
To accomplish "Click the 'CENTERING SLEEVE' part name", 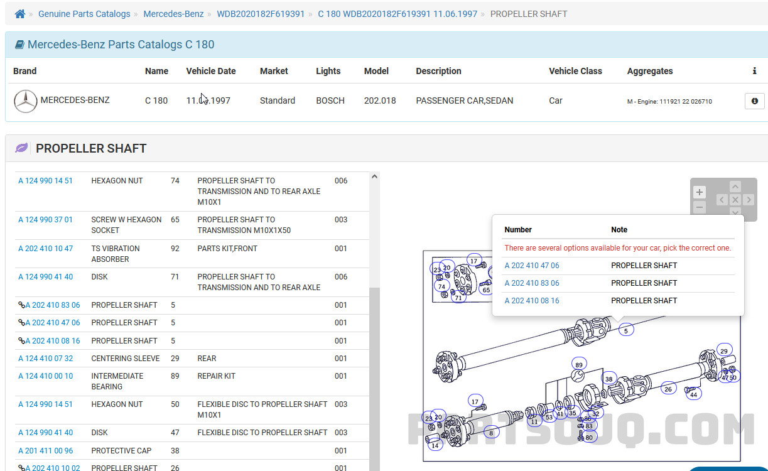I will point(126,359).
